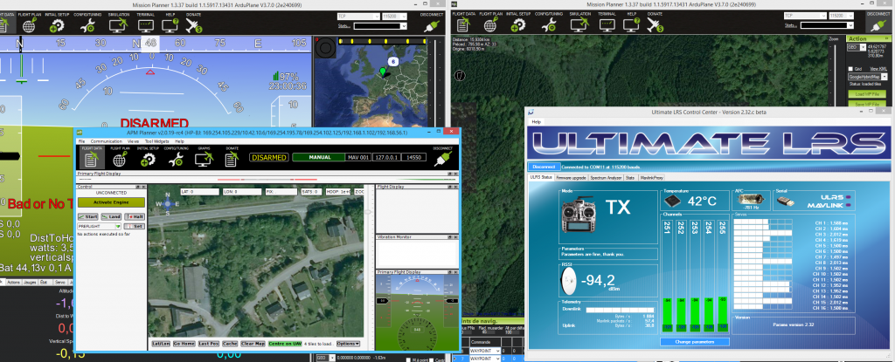Viewport: 895px width, 362px height.
Task: Open Terminal in right Mission Planner window
Action: [x=607, y=22]
